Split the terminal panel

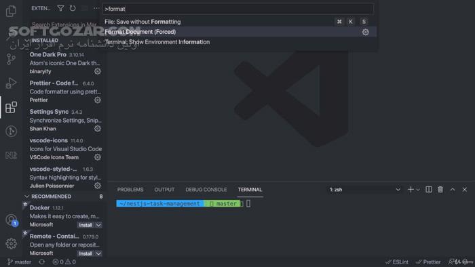429,190
